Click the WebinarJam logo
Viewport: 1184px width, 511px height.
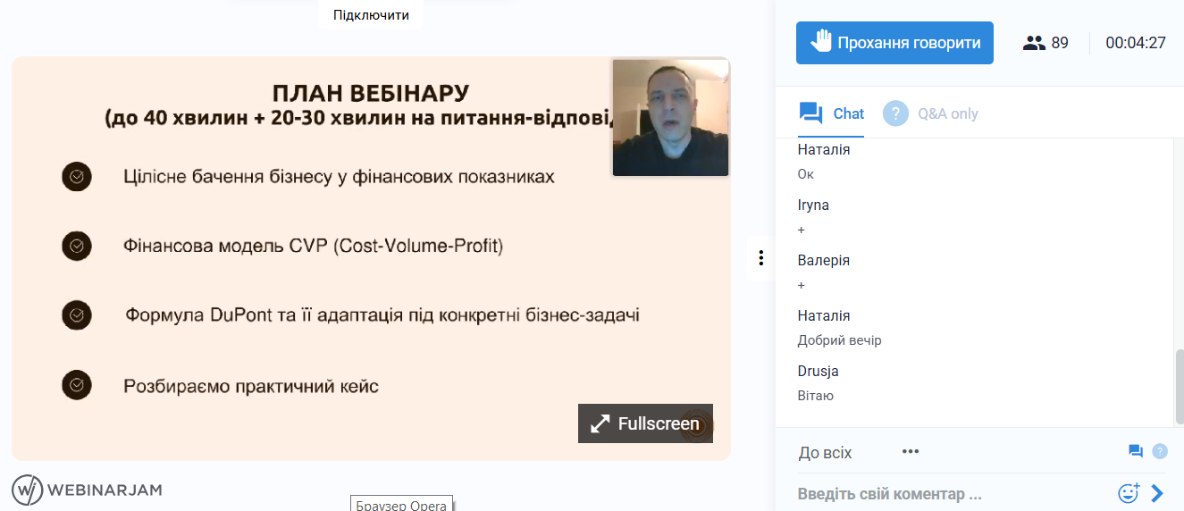click(x=87, y=490)
